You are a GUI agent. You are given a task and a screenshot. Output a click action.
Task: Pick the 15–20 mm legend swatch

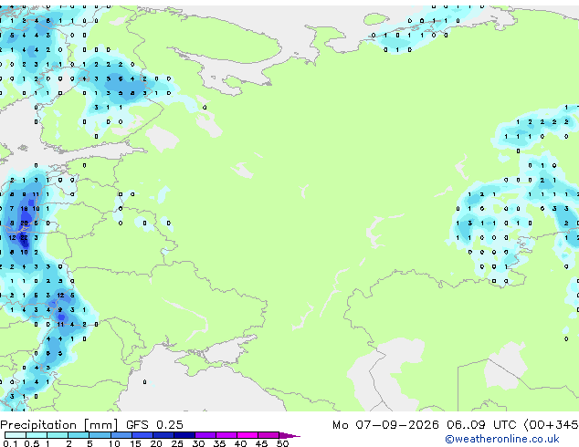tap(142, 435)
